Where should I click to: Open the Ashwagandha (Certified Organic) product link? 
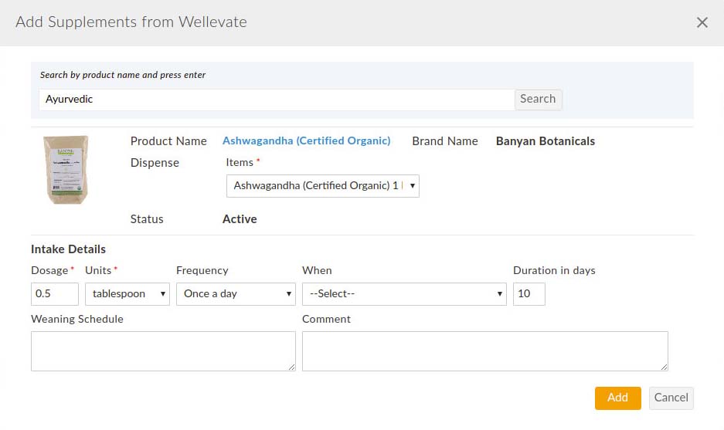306,141
